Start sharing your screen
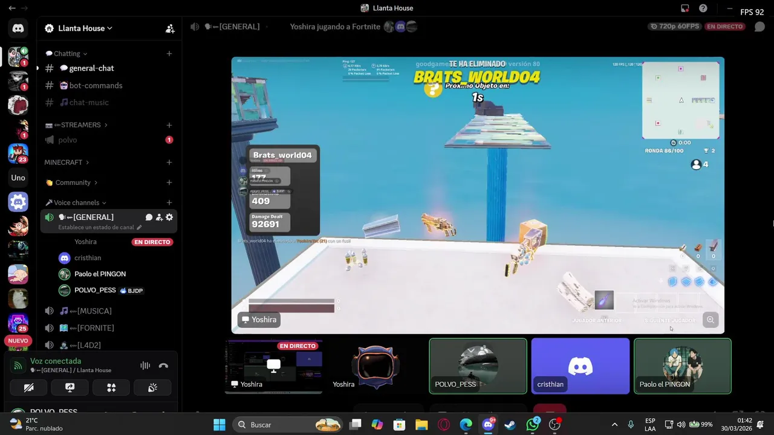Viewport: 774px width, 435px height. coord(70,387)
